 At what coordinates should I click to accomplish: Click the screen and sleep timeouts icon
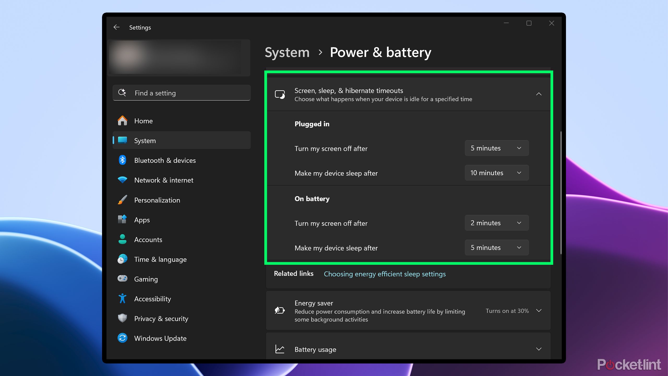[x=280, y=94]
